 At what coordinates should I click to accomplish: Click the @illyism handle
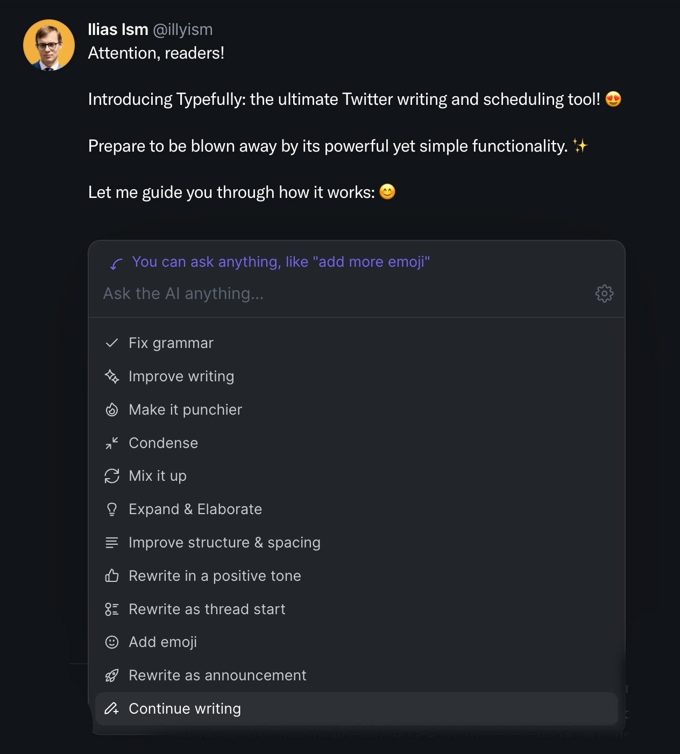tap(183, 30)
